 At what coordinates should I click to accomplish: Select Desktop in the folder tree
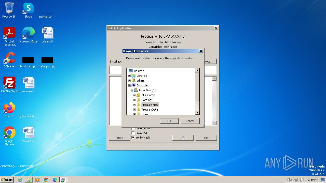tap(139, 71)
